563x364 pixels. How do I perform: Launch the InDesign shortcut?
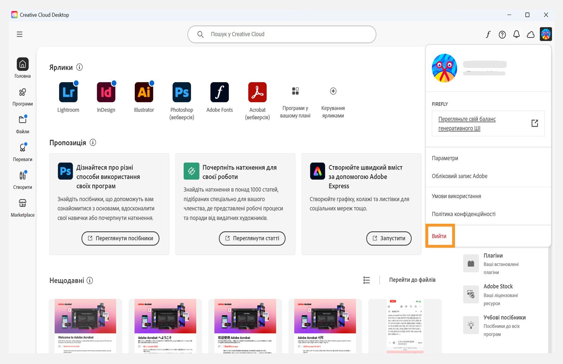click(x=106, y=92)
